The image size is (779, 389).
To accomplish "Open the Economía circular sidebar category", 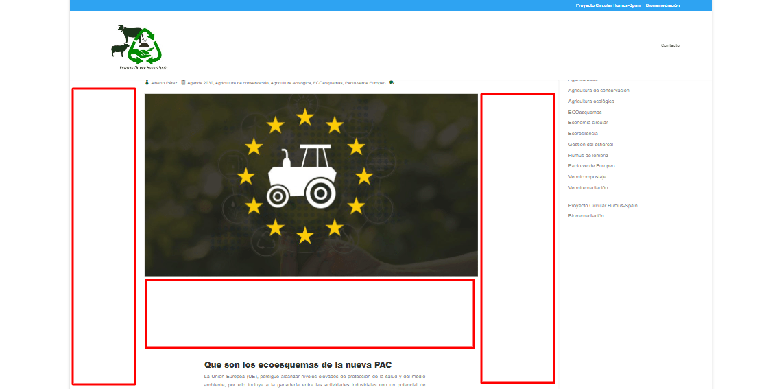I will pyautogui.click(x=588, y=123).
